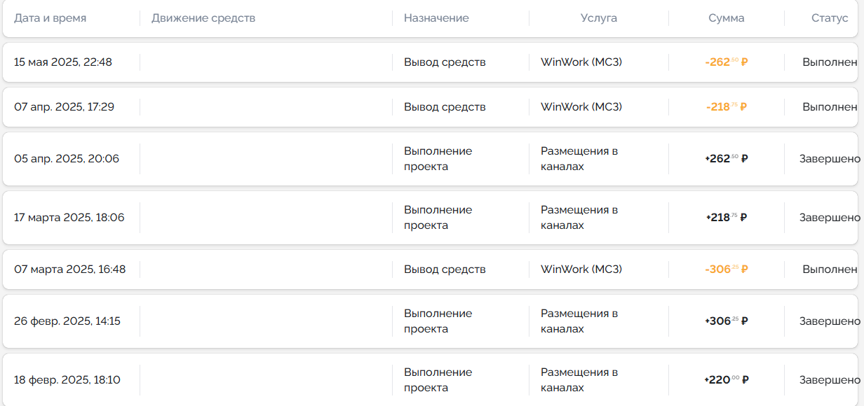Image resolution: width=864 pixels, height=406 pixels.
Task: Click the 26 февр. 2025, 14:15 date
Action: [67, 321]
